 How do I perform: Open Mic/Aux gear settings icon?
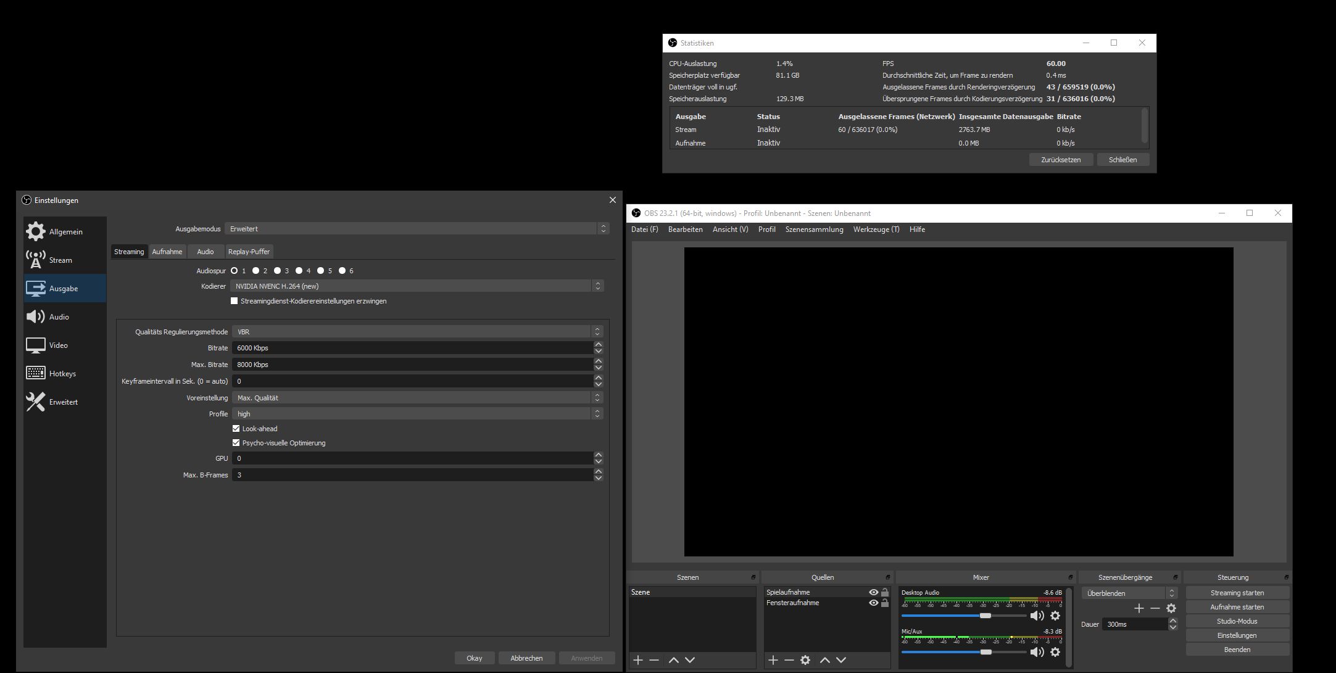1055,652
